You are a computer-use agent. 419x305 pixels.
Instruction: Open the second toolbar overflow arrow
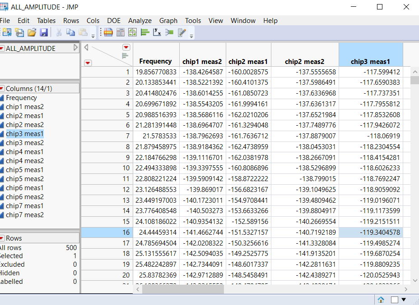click(191, 36)
